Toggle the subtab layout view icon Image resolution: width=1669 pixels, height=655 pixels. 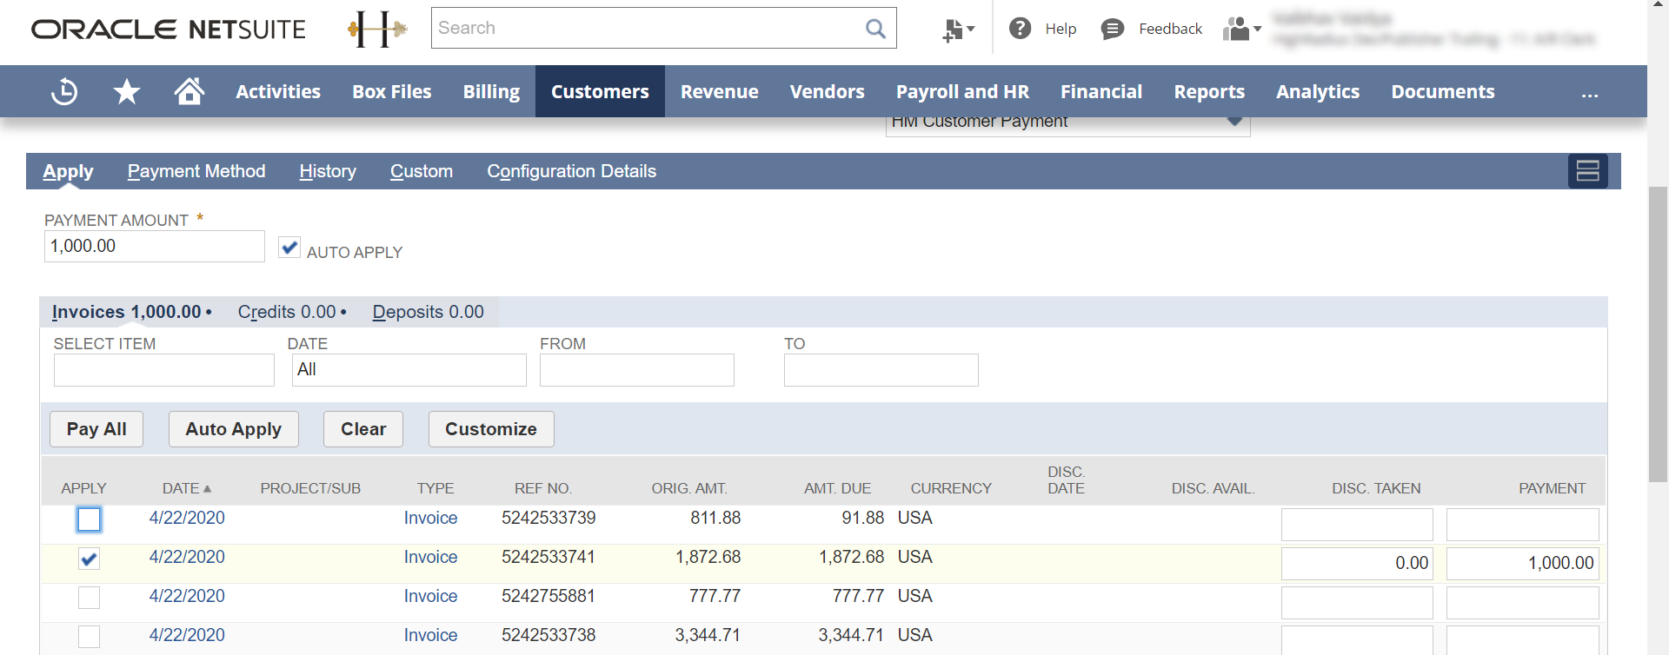pos(1587,171)
